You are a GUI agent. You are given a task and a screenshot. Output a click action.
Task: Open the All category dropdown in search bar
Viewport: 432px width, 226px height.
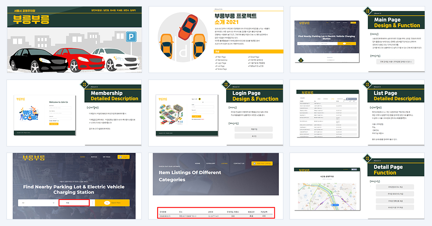point(38,203)
